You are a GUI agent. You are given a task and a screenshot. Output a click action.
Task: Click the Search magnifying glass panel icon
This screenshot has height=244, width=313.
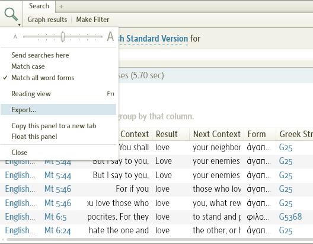point(11,14)
